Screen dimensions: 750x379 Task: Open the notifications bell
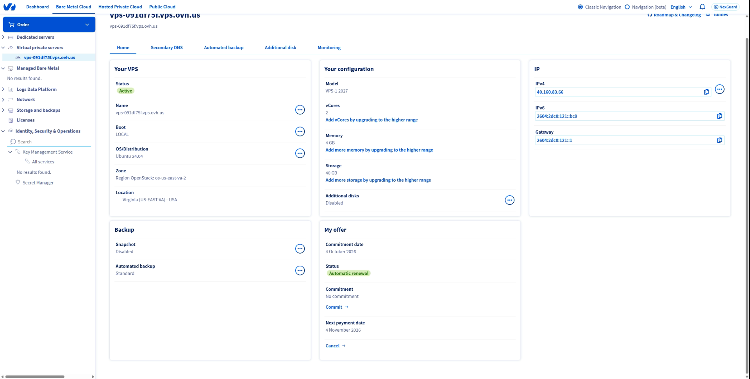[x=702, y=7]
